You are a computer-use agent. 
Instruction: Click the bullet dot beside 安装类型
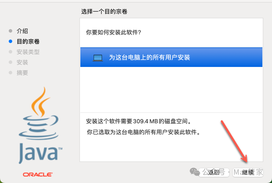point(10,52)
